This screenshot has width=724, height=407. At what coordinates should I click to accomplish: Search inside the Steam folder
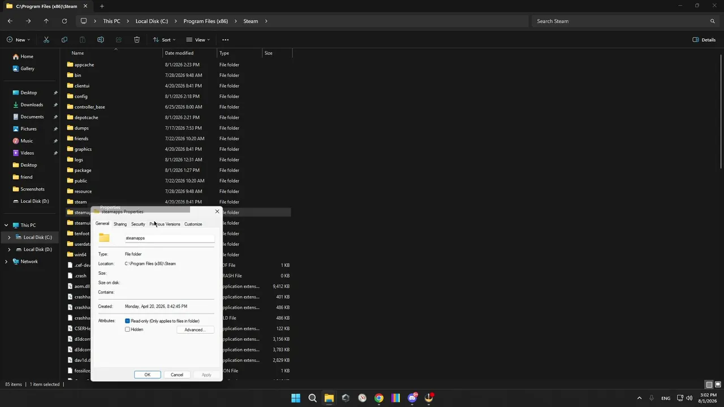[x=625, y=21]
